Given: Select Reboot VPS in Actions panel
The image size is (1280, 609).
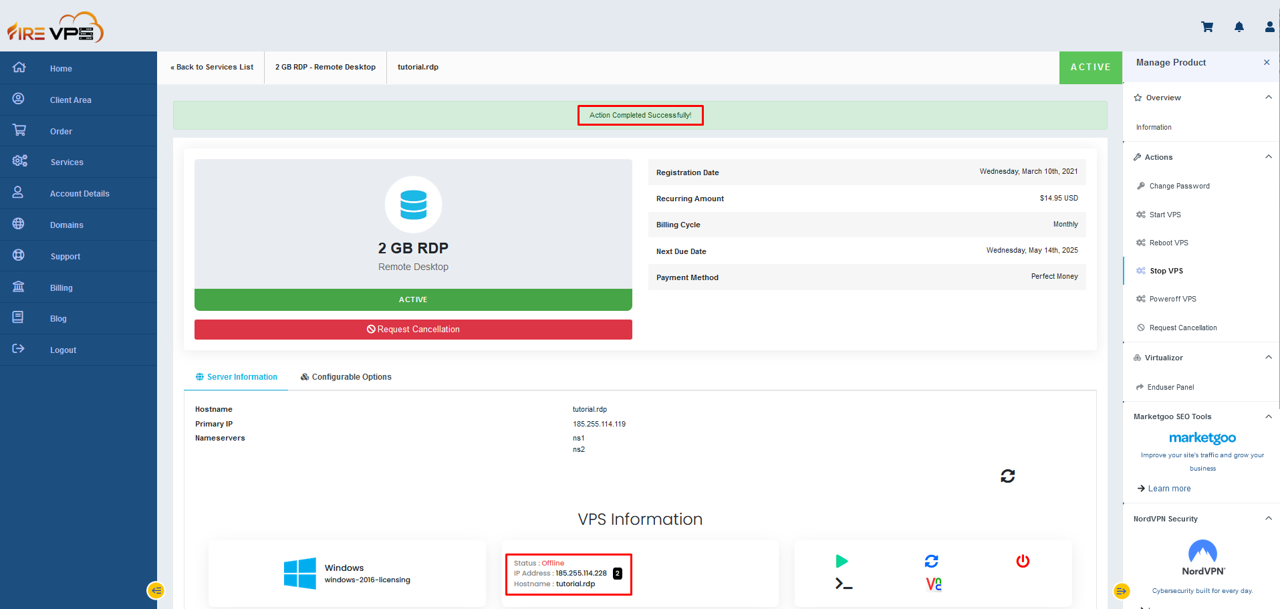Looking at the screenshot, I should pos(1169,243).
